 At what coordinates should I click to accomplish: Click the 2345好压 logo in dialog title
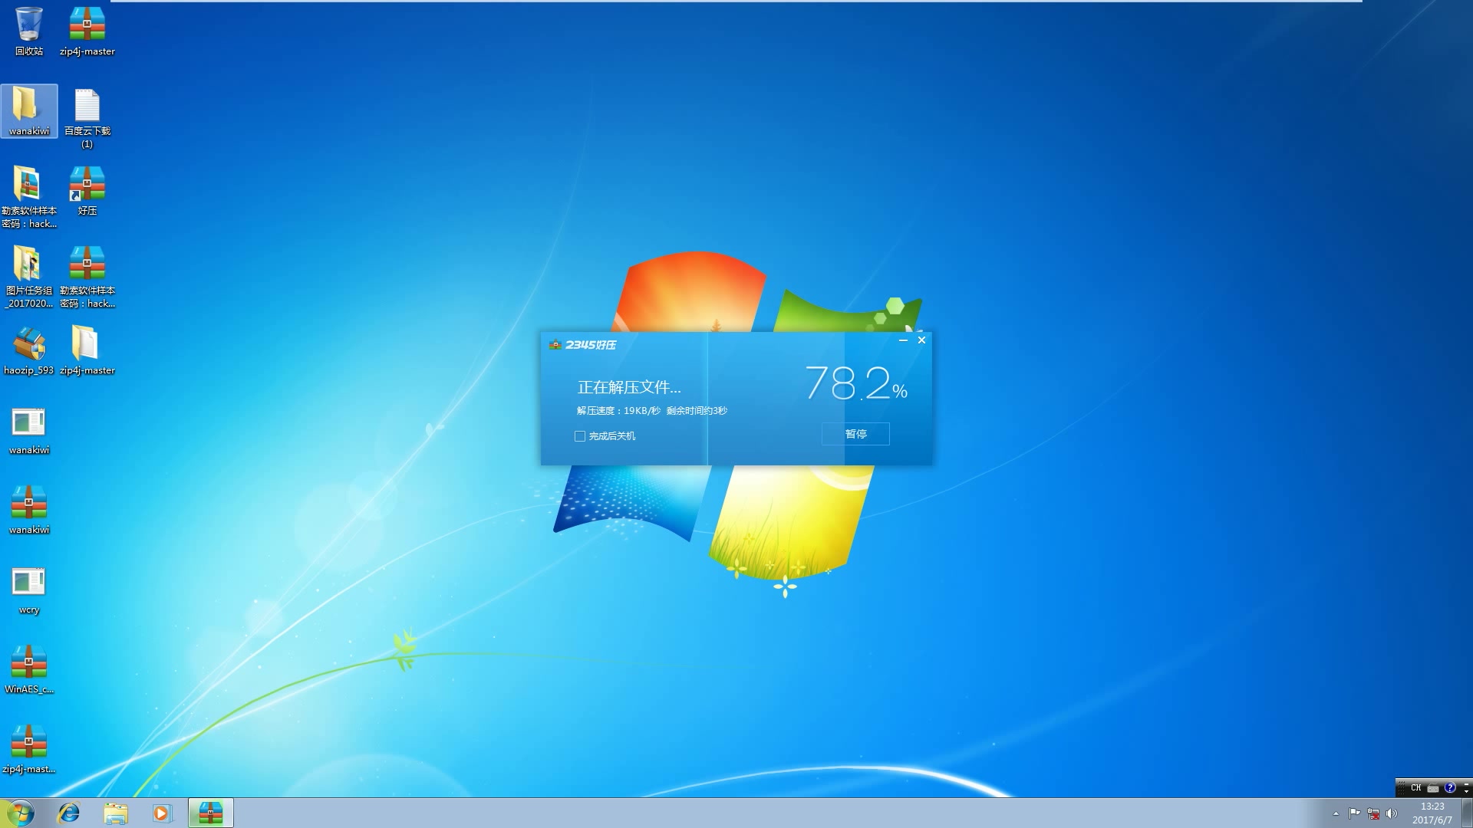coord(583,344)
